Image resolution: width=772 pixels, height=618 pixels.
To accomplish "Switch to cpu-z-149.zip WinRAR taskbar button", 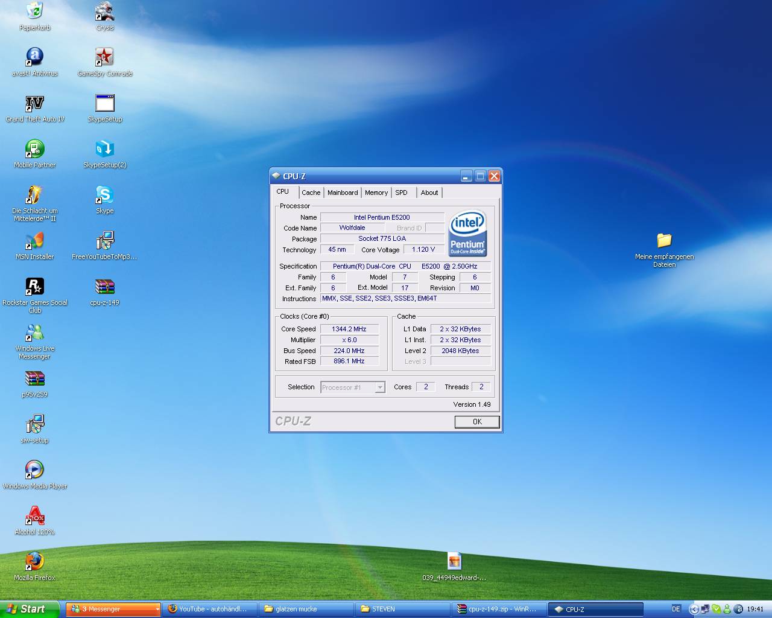I will (499, 609).
